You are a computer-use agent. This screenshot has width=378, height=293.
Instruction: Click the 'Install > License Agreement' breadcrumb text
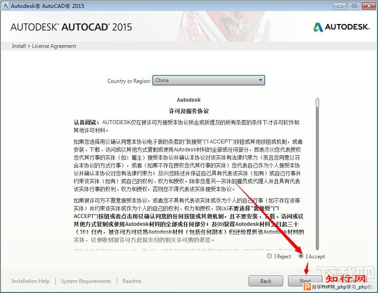pyautogui.click(x=44, y=46)
